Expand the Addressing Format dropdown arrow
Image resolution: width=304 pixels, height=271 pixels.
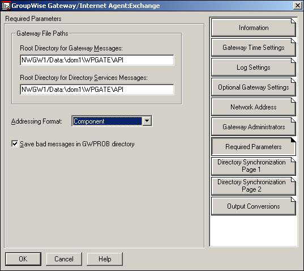(147, 121)
